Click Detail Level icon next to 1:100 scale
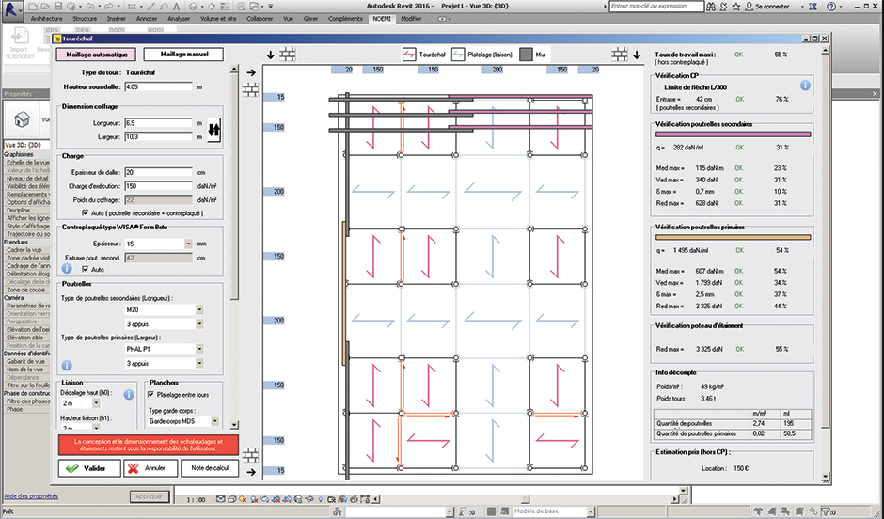Viewport: 884px width, 519px height. tap(220, 499)
